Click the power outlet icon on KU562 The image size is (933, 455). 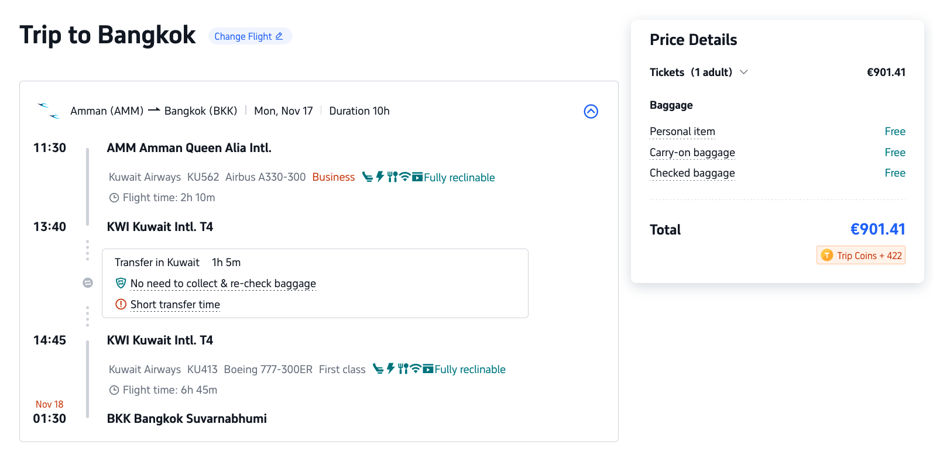point(380,177)
